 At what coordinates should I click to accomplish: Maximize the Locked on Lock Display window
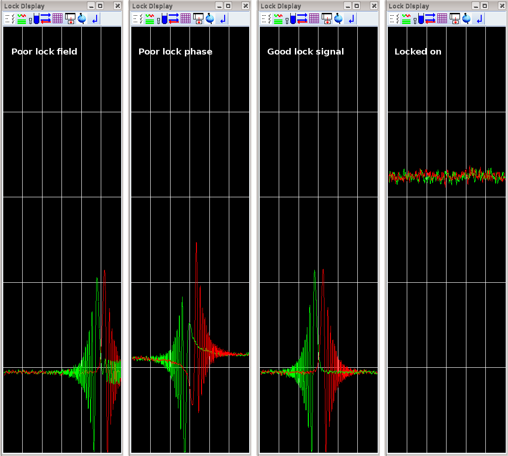pos(485,6)
